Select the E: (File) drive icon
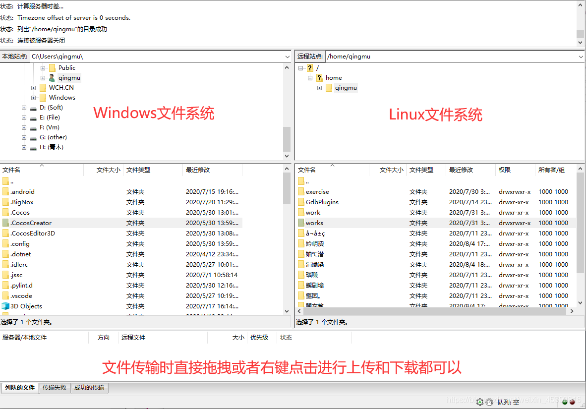This screenshot has width=586, height=409. coord(33,118)
